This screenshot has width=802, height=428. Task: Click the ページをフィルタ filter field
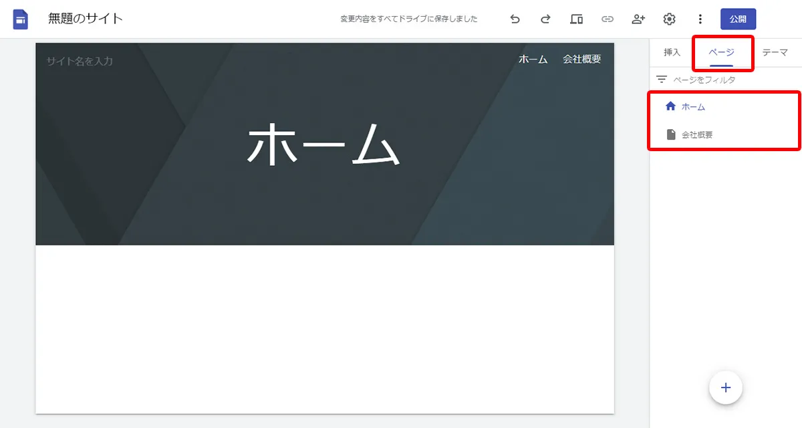click(x=704, y=80)
